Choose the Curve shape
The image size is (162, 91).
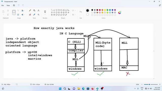(x=54, y=10)
